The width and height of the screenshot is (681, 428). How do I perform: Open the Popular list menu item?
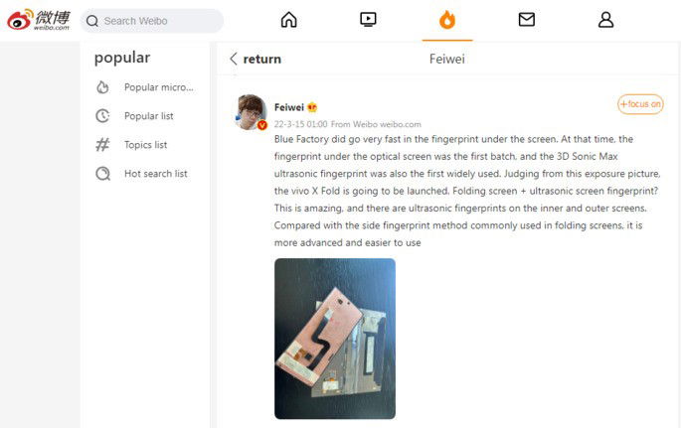148,116
